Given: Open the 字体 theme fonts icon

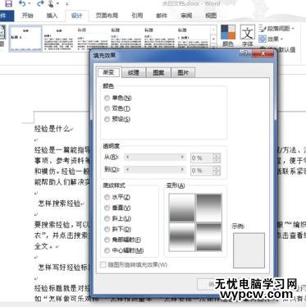Looking at the screenshot, I should click(x=248, y=36).
